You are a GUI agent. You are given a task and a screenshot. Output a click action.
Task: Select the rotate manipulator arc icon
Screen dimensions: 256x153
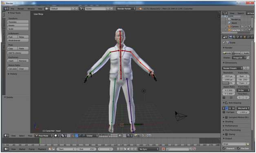(x=80, y=136)
